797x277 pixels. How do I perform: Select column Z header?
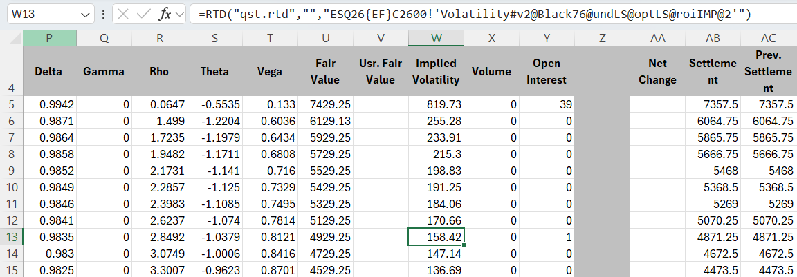[x=603, y=38]
